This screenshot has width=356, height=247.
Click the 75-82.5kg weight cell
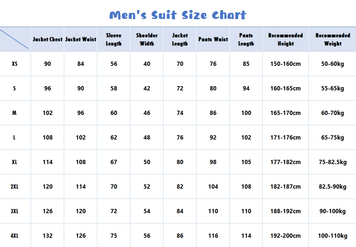(x=333, y=162)
